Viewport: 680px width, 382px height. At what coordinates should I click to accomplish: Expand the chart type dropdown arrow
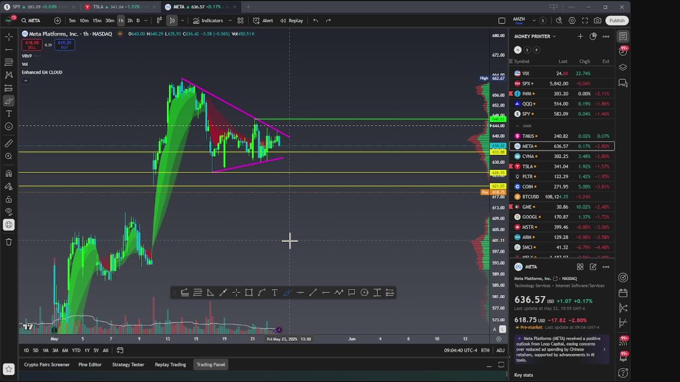click(182, 21)
